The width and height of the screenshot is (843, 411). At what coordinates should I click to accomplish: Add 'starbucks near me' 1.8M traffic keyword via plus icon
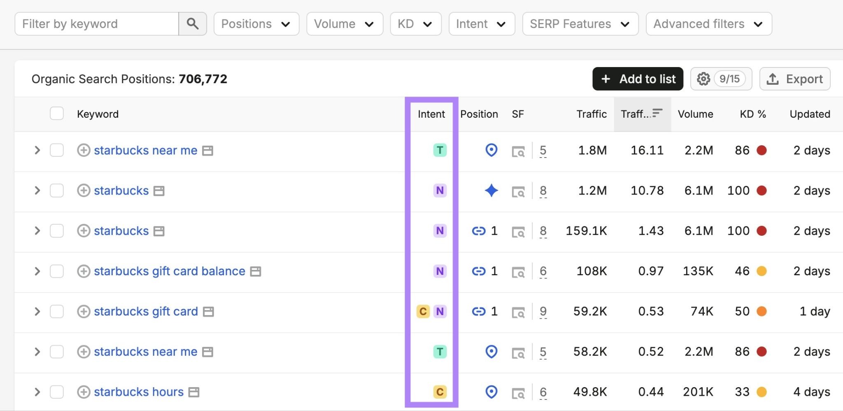tap(84, 150)
